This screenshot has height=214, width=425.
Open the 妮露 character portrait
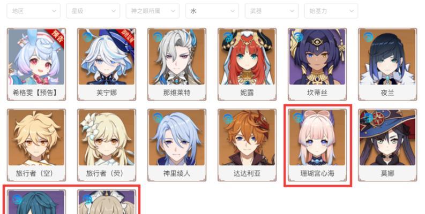[x=247, y=57]
